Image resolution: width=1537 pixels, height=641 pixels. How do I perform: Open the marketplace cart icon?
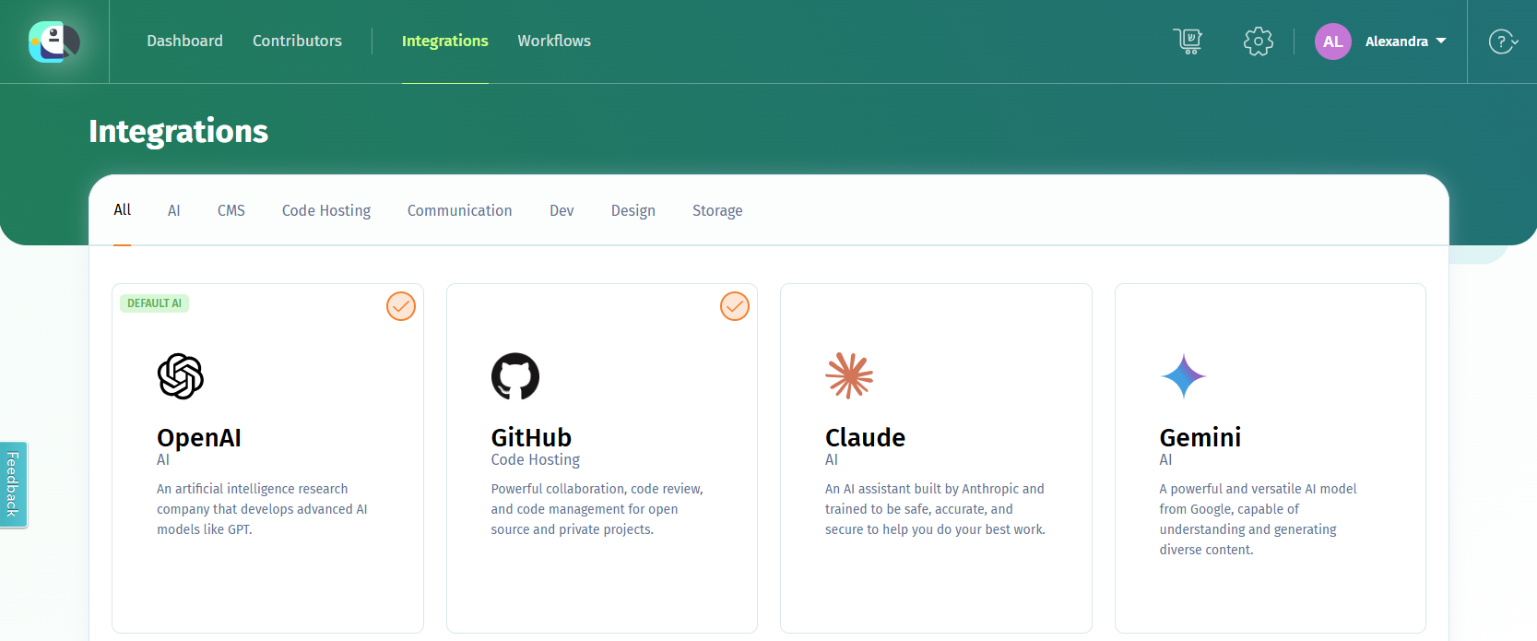pyautogui.click(x=1188, y=42)
